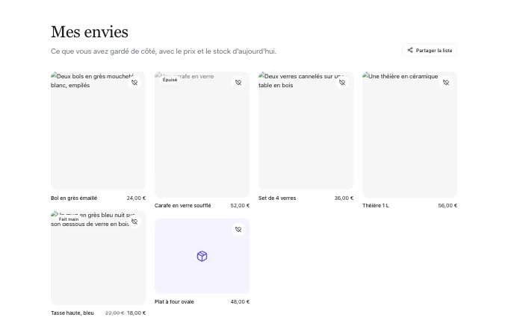The height and width of the screenshot is (317, 508).
Task: Click the 52,00 € price
Action: [x=240, y=205]
